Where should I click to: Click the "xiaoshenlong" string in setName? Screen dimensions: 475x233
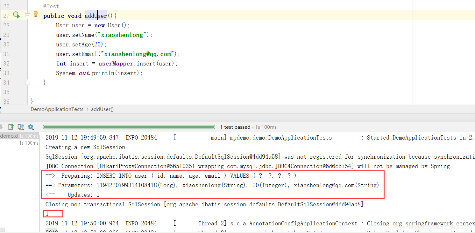click(122, 35)
